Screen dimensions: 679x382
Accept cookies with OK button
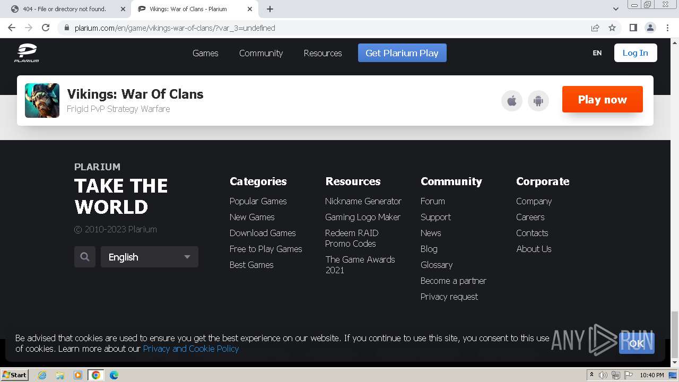(637, 343)
